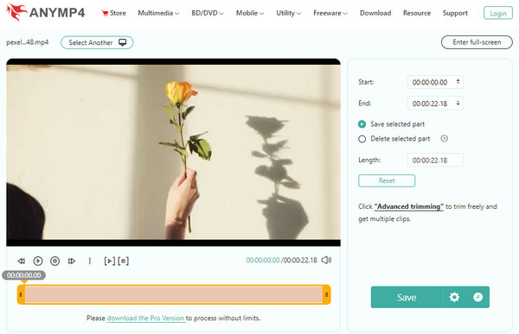
Task: Click the right trim handle on timeline
Action: coord(327,294)
